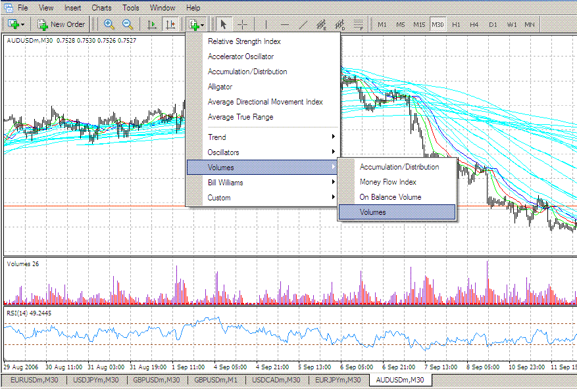This screenshot has height=389, width=577.
Task: Select the vertical line tool
Action: coord(266,24)
